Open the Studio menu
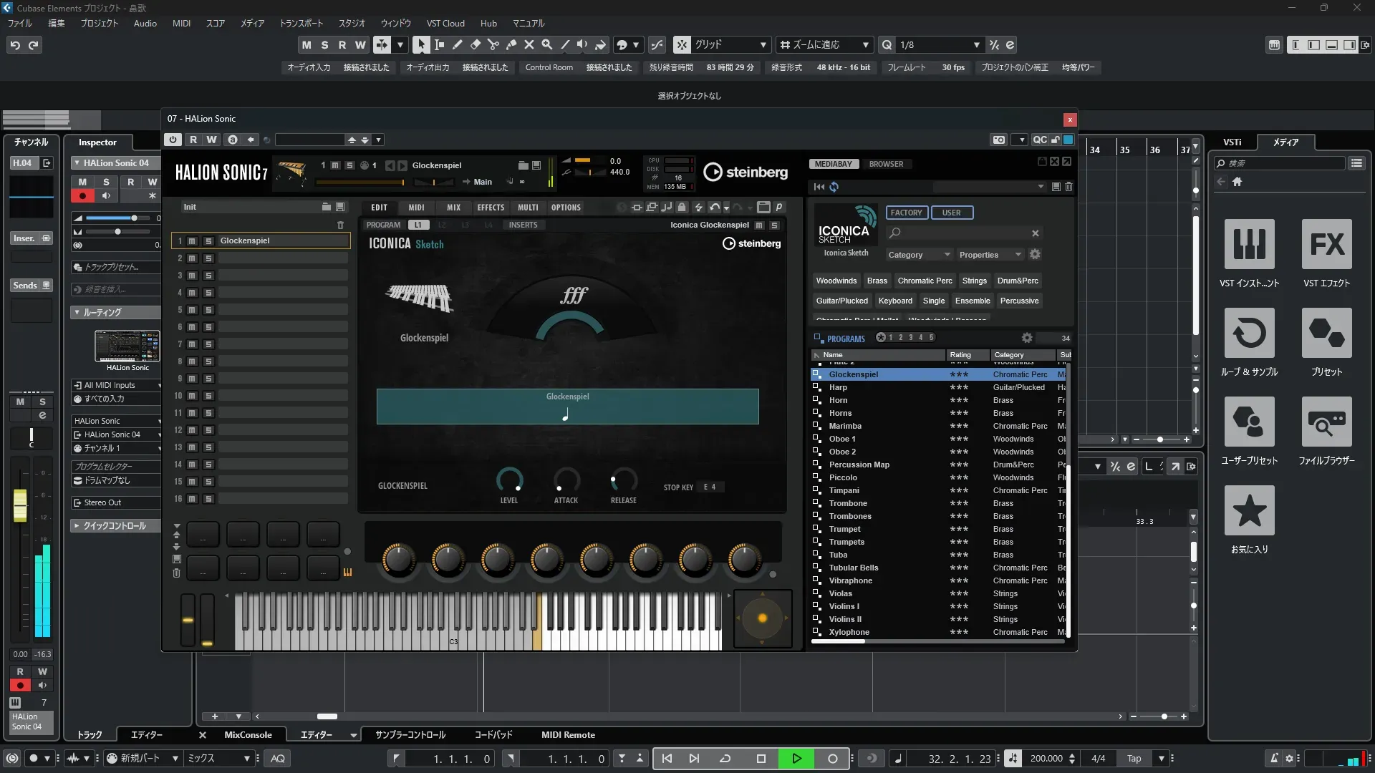 coord(352,23)
